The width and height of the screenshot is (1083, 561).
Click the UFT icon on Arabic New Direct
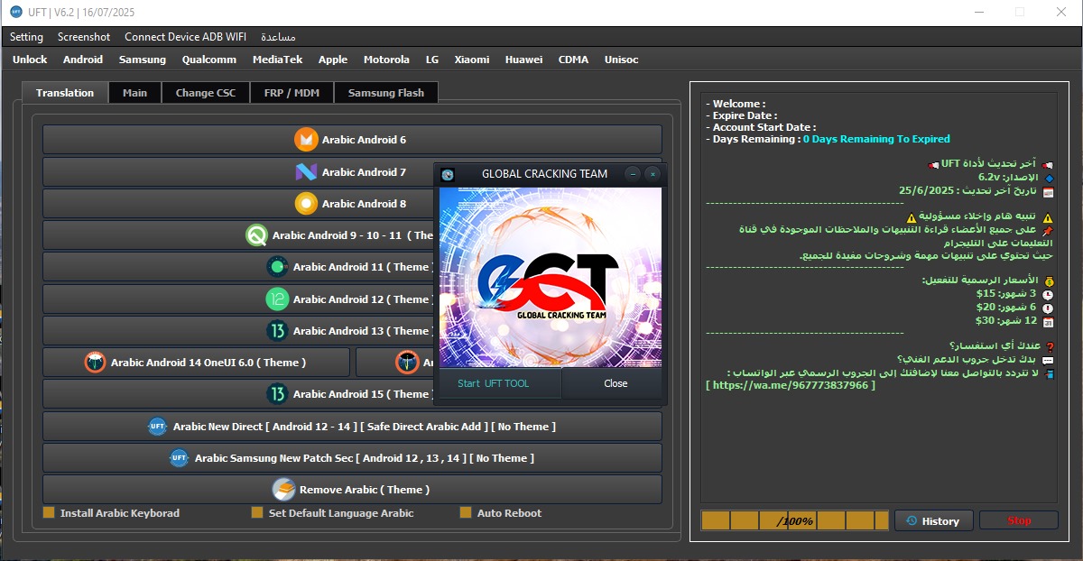pyautogui.click(x=158, y=427)
